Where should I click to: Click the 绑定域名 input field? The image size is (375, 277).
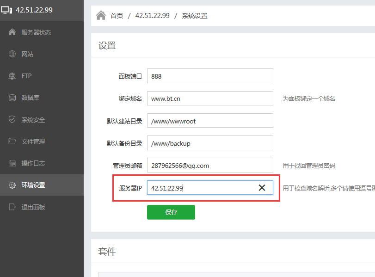[210, 98]
